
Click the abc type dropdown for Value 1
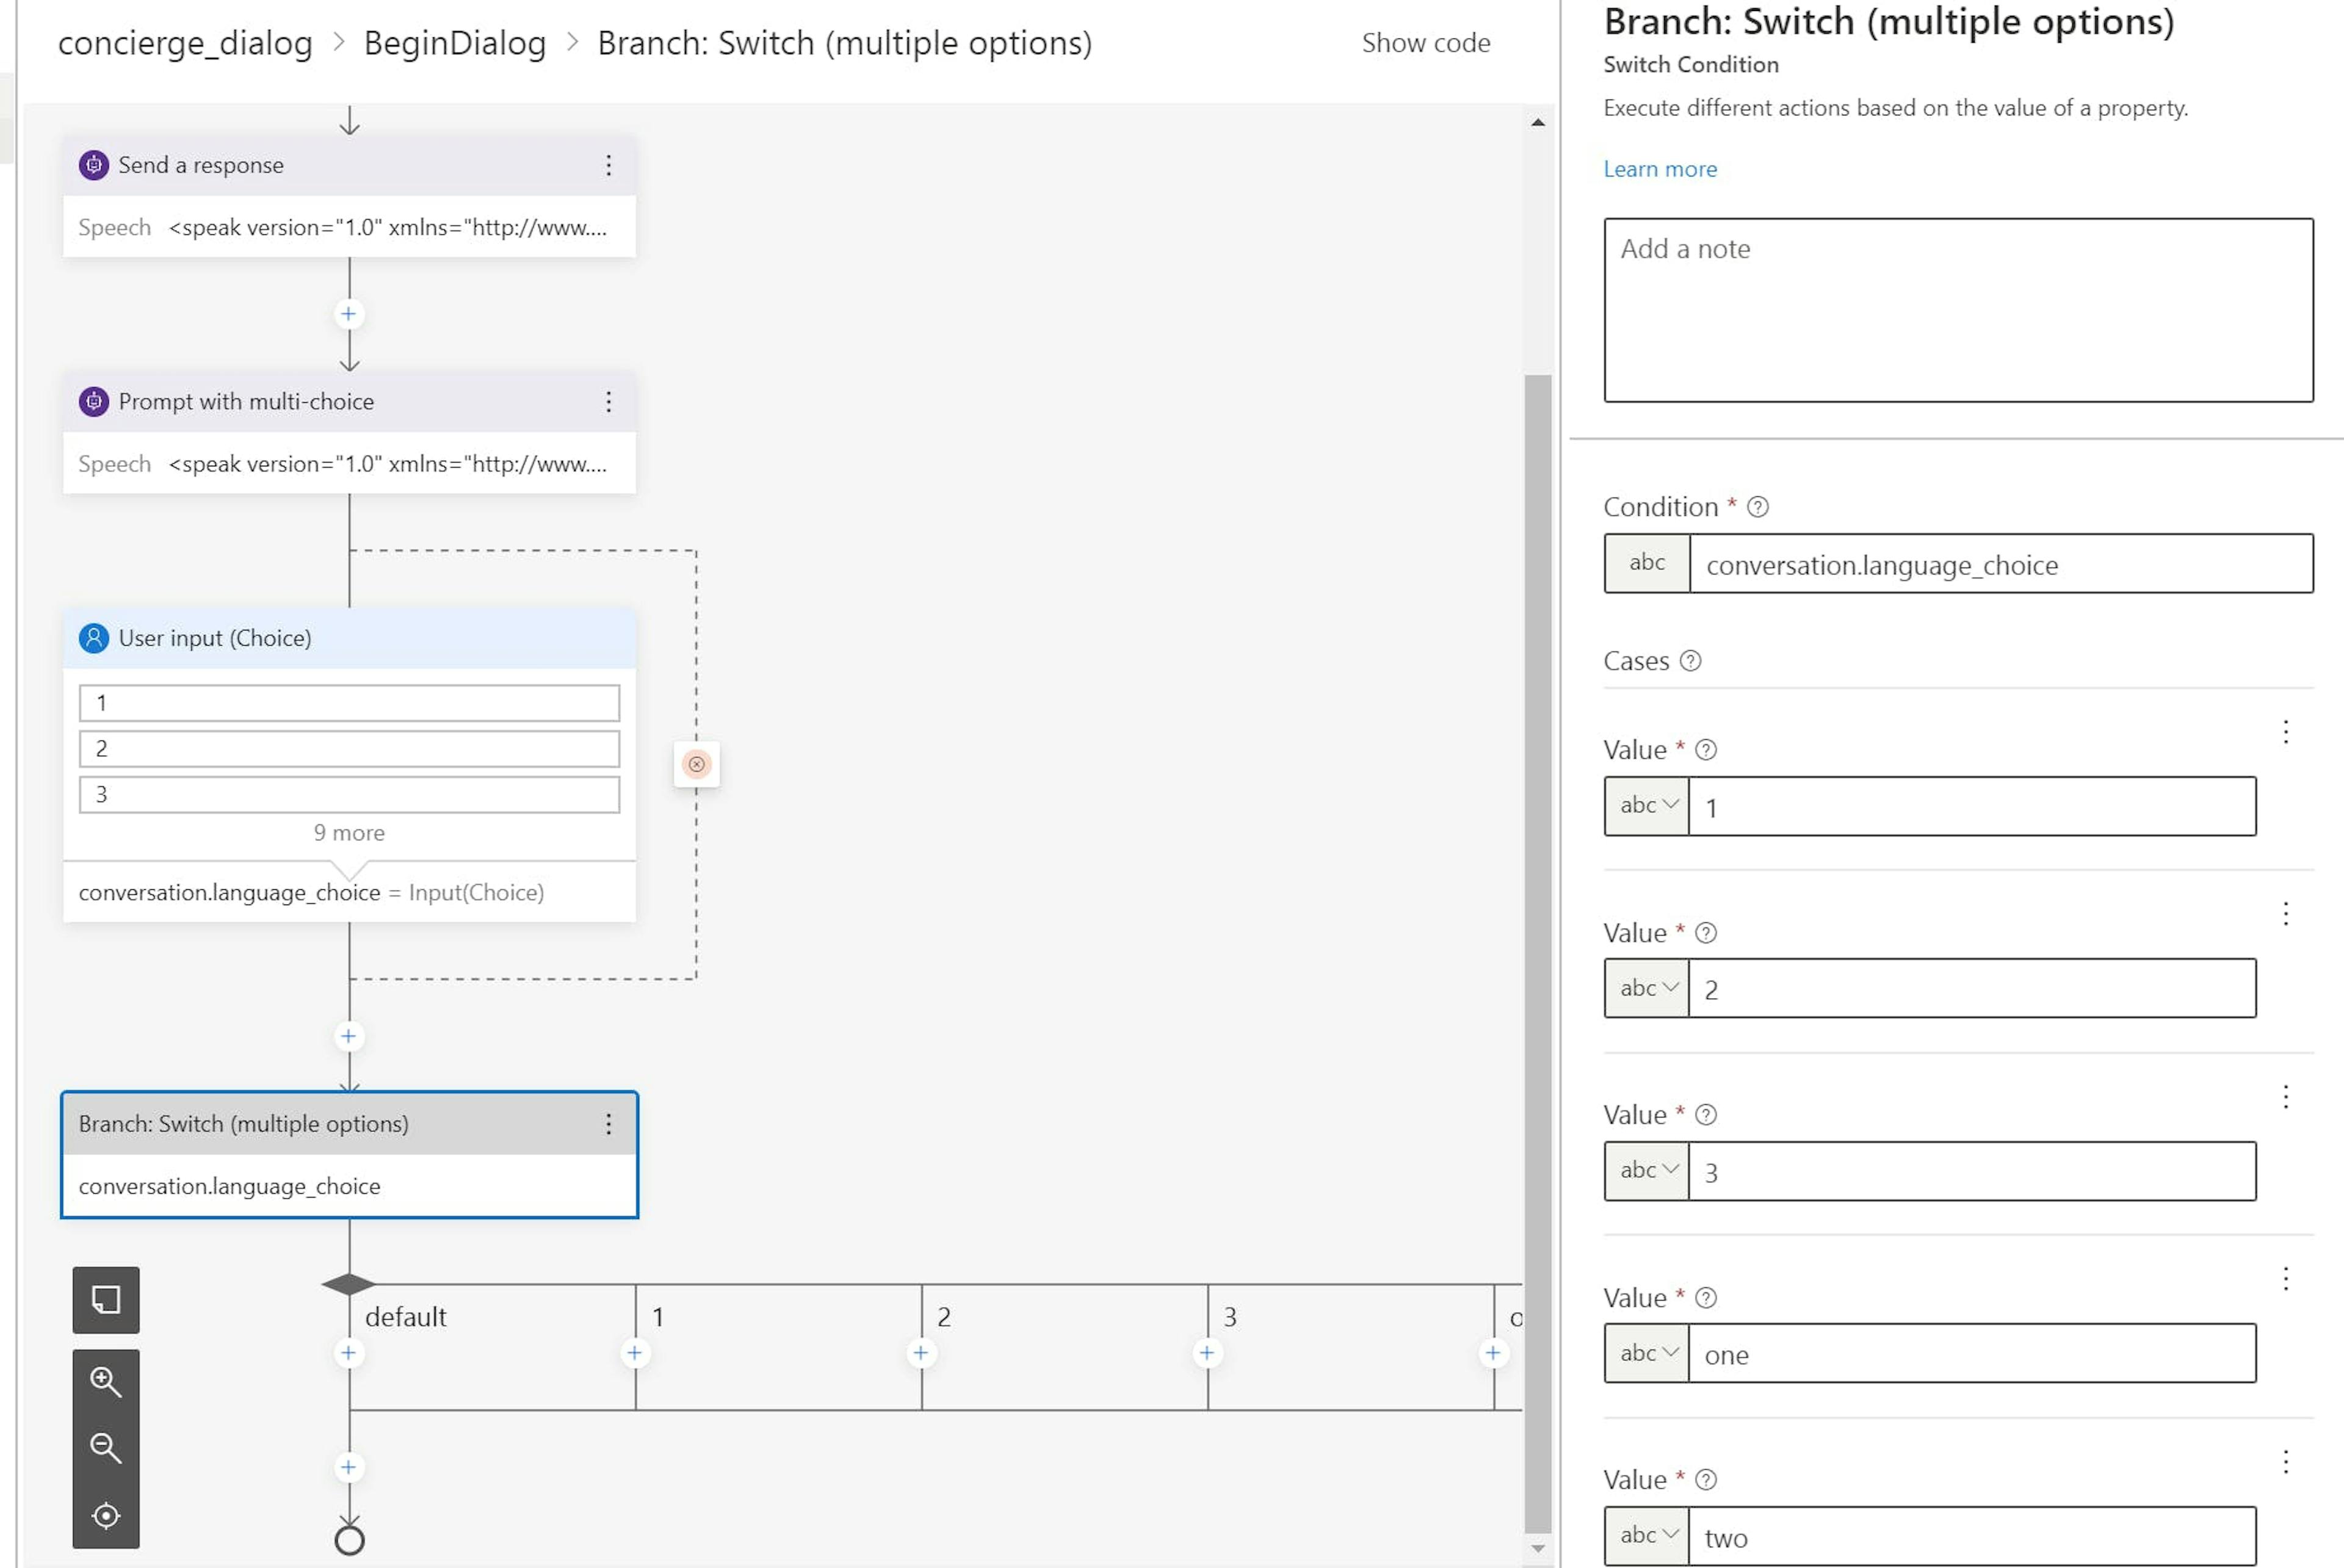tap(1644, 805)
